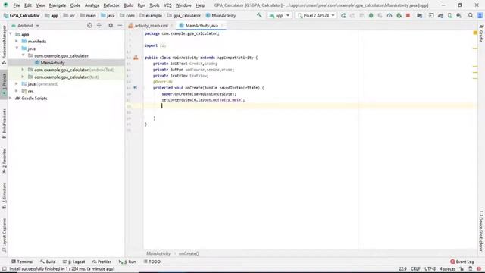
Task: Click the Search Everywhere magnifier icon
Action: [x=471, y=15]
